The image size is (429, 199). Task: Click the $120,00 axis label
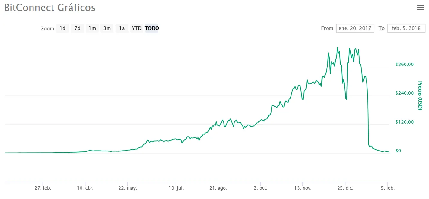[404, 122]
